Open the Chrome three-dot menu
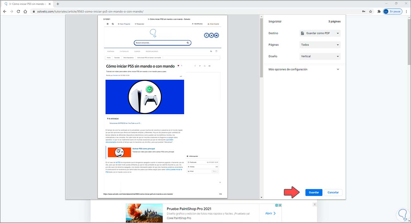411x223 pixels. (406, 11)
